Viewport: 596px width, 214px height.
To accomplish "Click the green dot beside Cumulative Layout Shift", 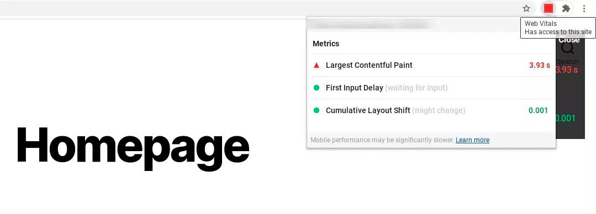I will pyautogui.click(x=317, y=111).
